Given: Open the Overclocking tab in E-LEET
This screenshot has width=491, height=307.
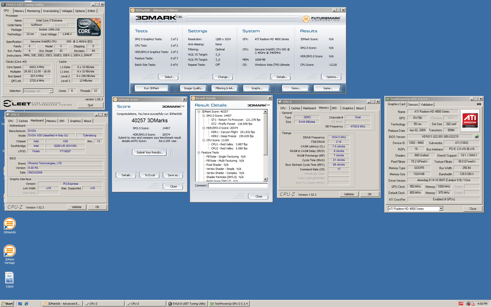Looking at the screenshot, I should [x=51, y=11].
